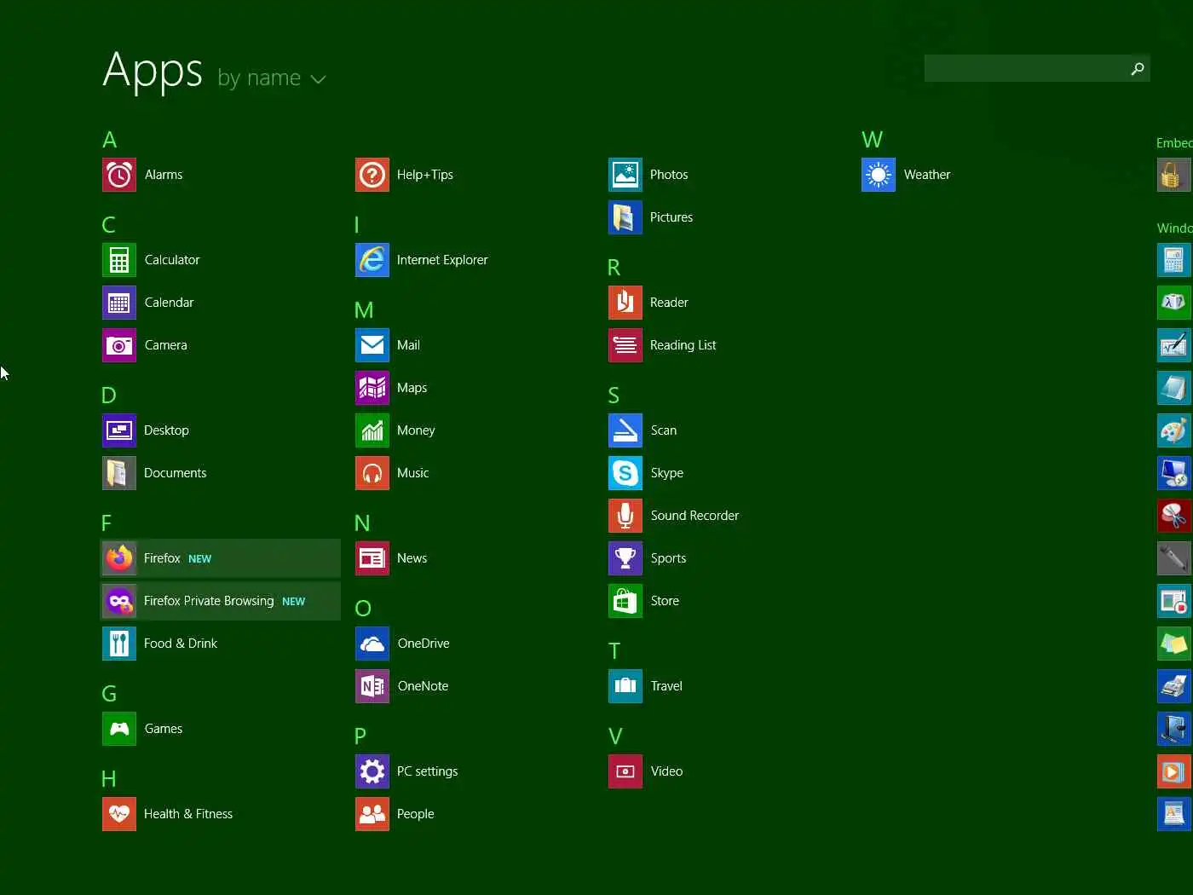This screenshot has width=1193, height=895.
Task: Launch the Skype icon
Action: (x=625, y=473)
